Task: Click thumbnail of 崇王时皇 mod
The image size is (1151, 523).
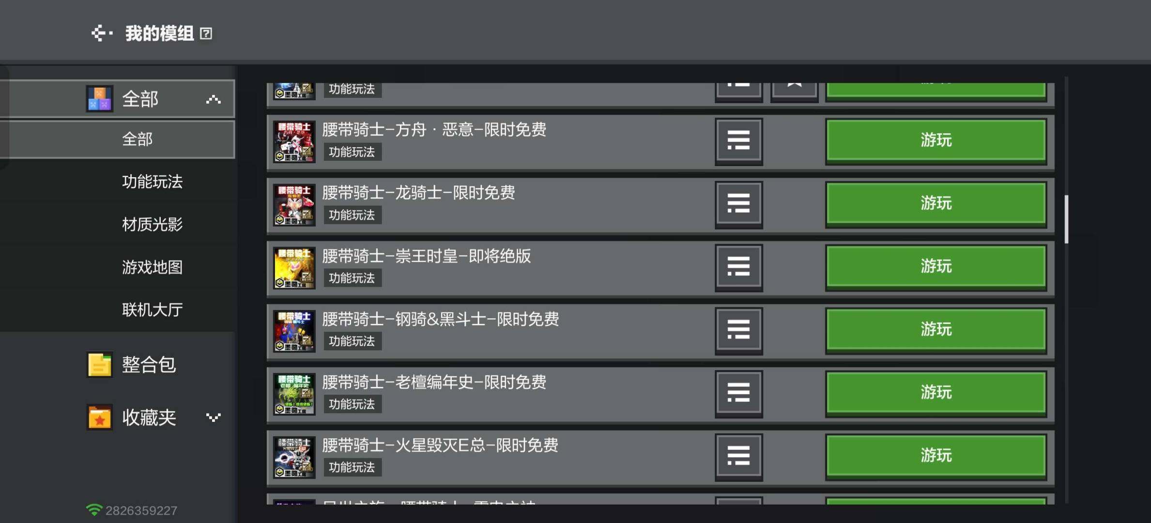Action: pos(294,268)
